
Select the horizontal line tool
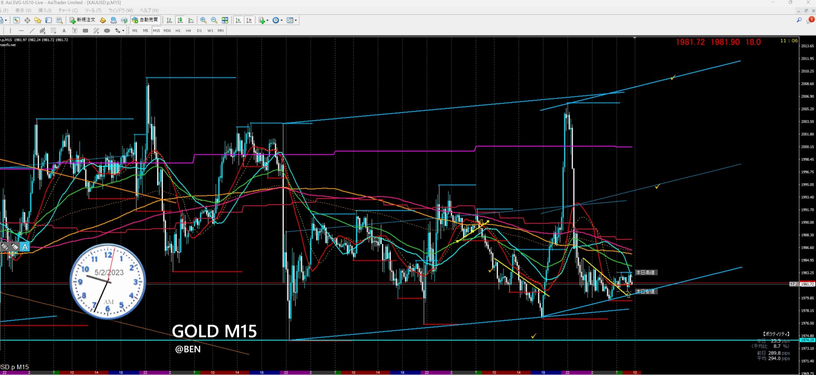(x=21, y=31)
